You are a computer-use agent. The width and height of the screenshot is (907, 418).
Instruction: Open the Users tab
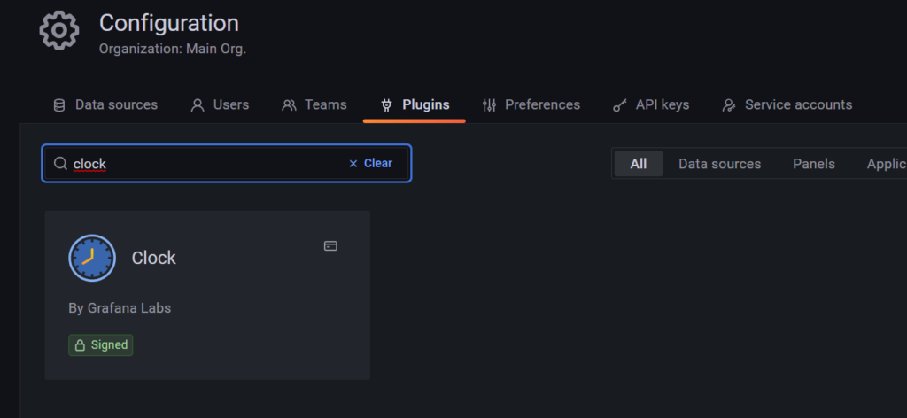click(x=221, y=104)
